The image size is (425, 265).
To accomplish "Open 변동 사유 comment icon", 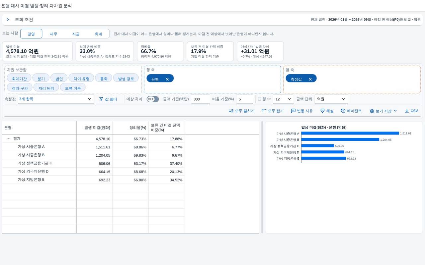I will coord(293,111).
